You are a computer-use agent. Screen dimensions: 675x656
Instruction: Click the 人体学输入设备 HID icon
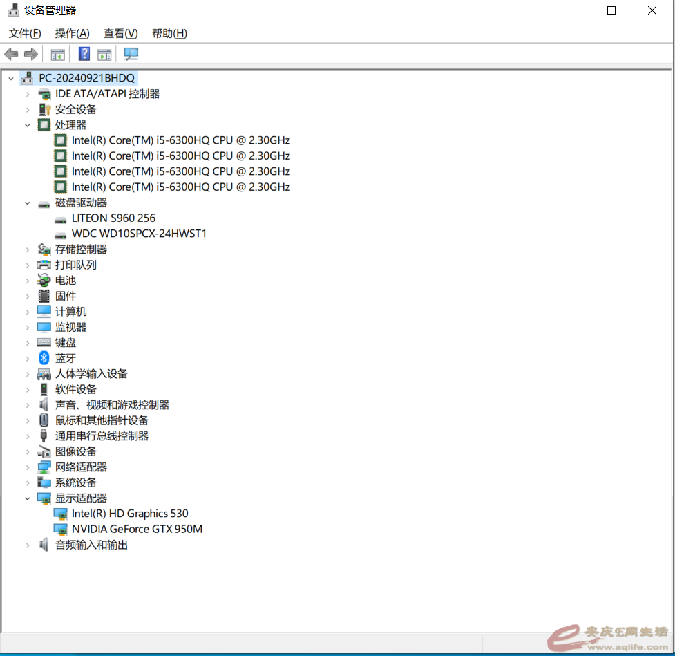(x=44, y=373)
